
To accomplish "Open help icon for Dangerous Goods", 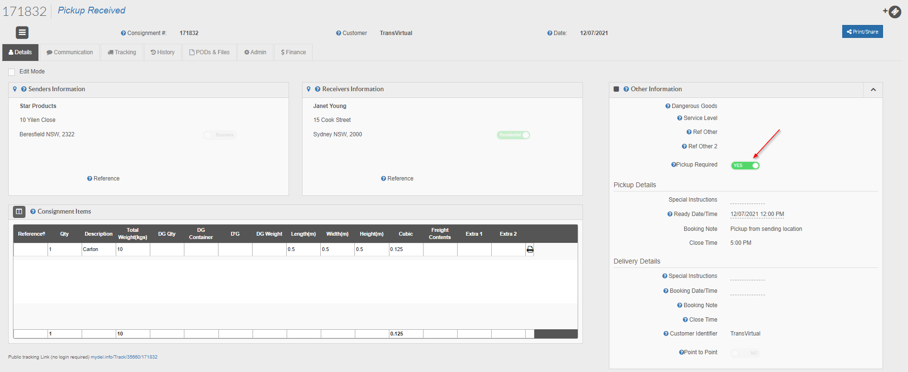I will [668, 106].
